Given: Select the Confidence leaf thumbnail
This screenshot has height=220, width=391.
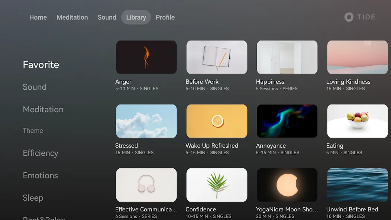Looking at the screenshot, I should point(217,185).
